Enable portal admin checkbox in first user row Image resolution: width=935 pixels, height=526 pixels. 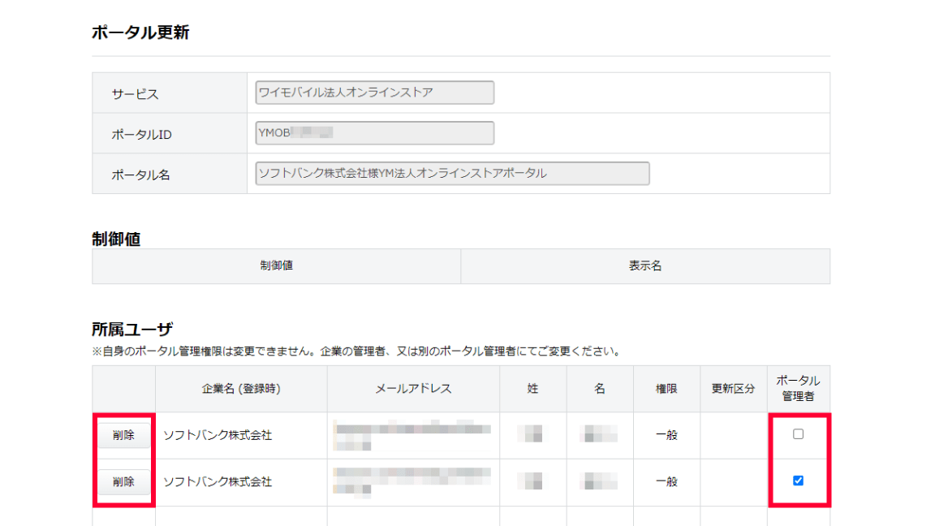[x=798, y=434]
